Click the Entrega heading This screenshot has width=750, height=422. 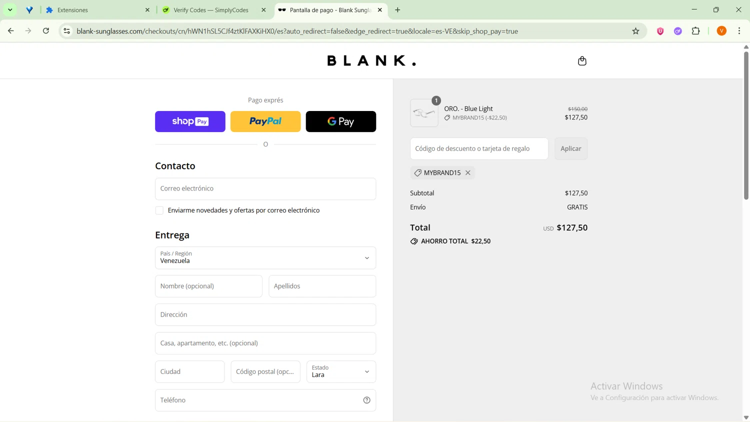click(172, 235)
